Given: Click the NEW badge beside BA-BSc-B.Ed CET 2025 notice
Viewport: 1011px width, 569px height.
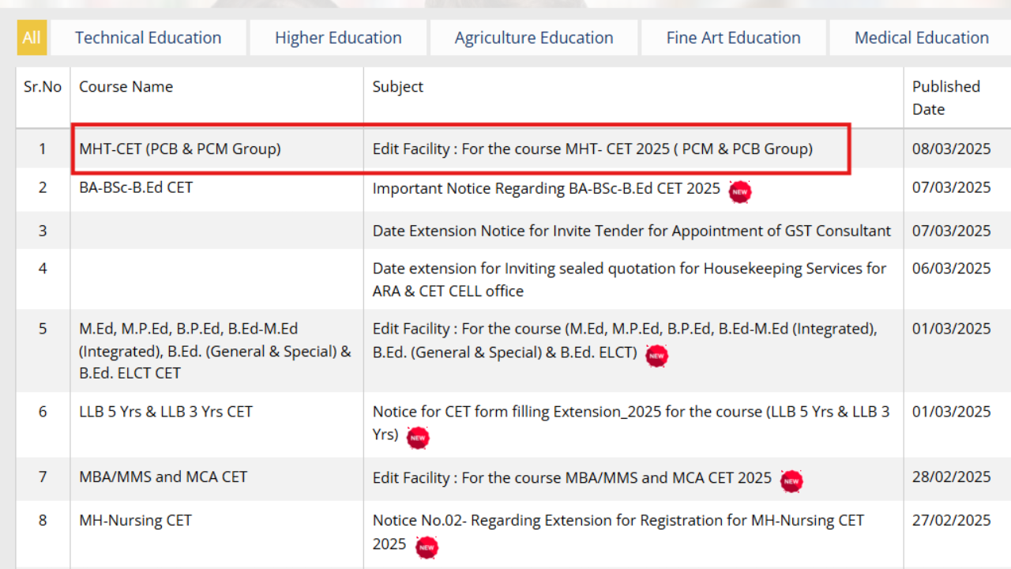Looking at the screenshot, I should tap(740, 191).
